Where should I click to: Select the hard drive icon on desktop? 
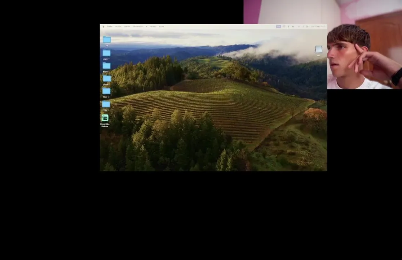point(318,49)
